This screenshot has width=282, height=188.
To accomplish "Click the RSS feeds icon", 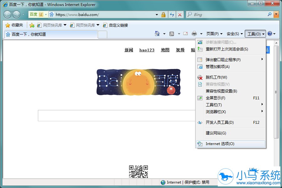I will pyautogui.click(x=172, y=34).
